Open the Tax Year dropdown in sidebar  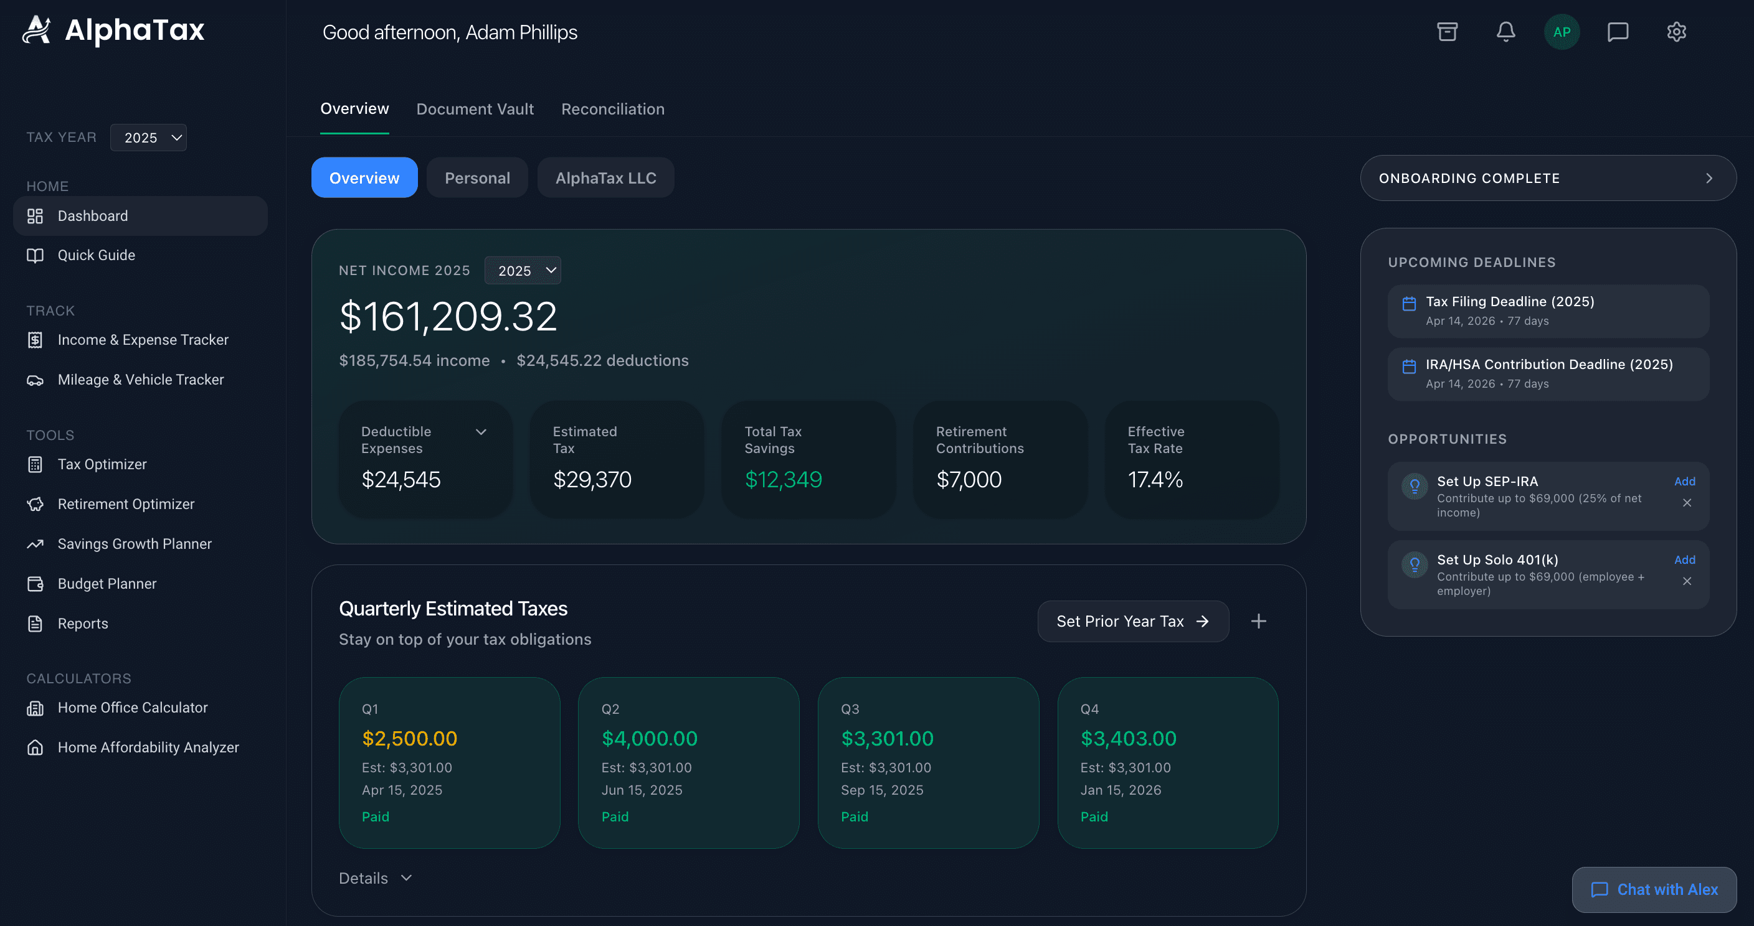click(148, 137)
